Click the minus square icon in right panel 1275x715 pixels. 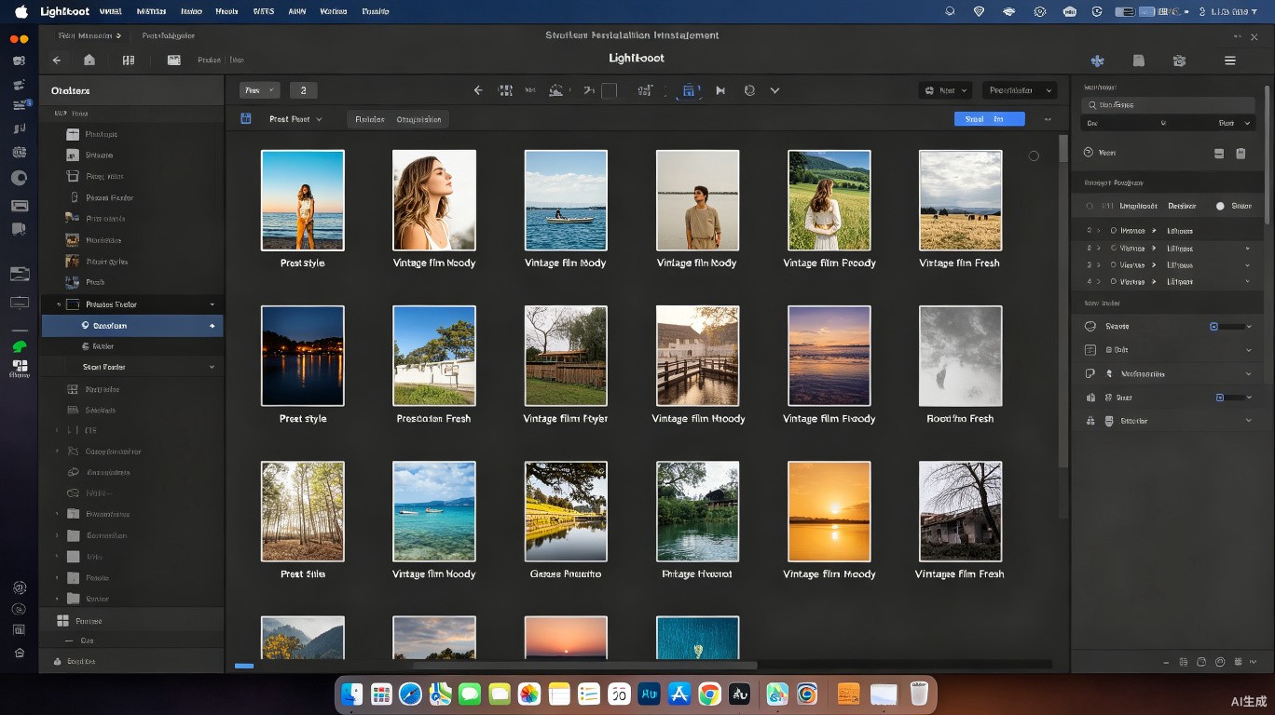pyautogui.click(x=1218, y=153)
